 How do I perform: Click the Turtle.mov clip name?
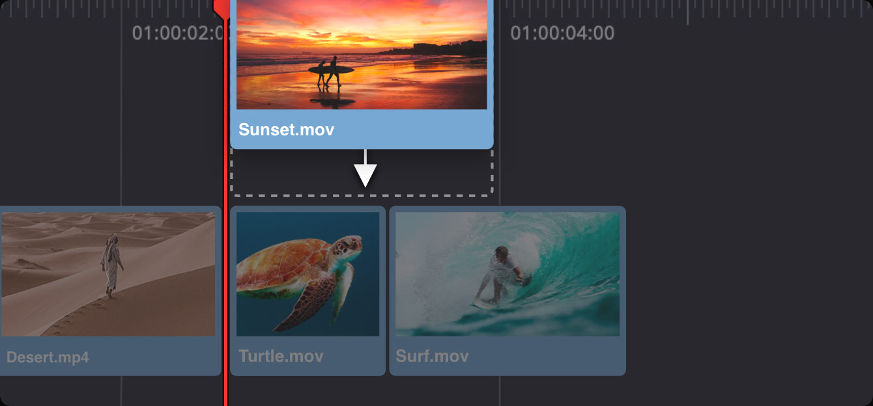[281, 357]
